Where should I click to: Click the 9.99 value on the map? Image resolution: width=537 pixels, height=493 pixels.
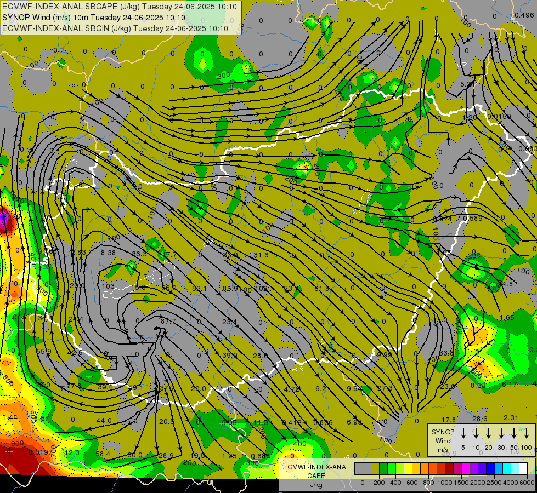pyautogui.click(x=385, y=354)
